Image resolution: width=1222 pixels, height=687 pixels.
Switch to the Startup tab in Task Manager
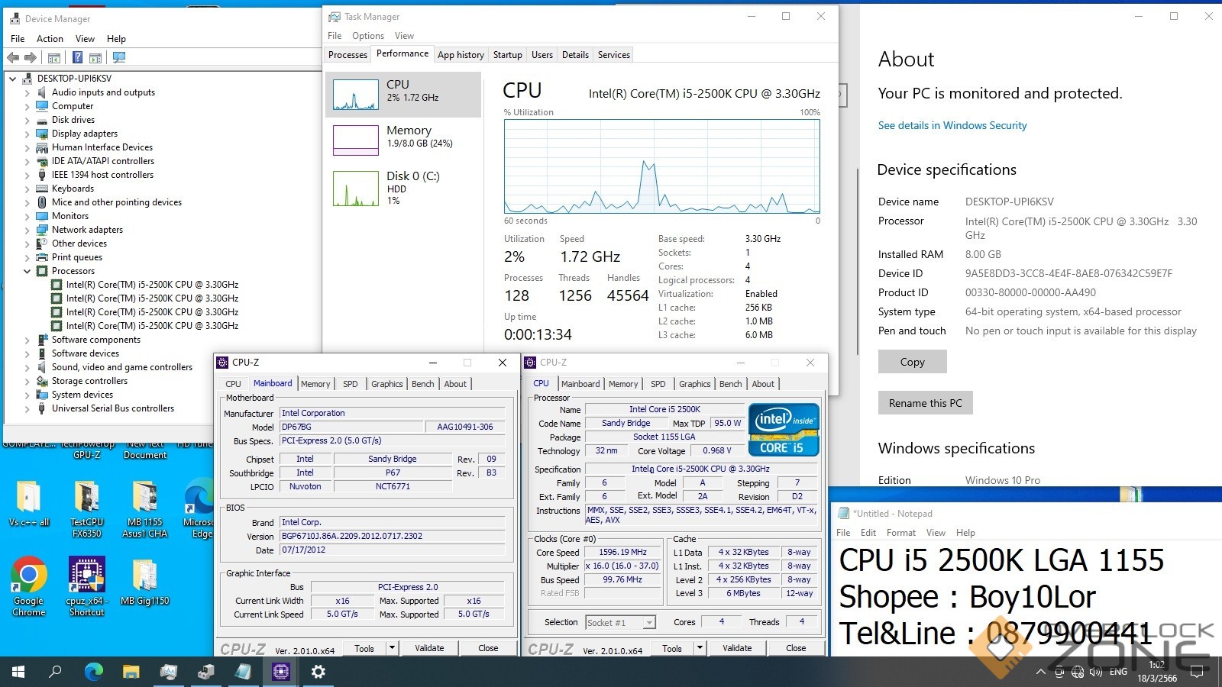pyautogui.click(x=507, y=55)
